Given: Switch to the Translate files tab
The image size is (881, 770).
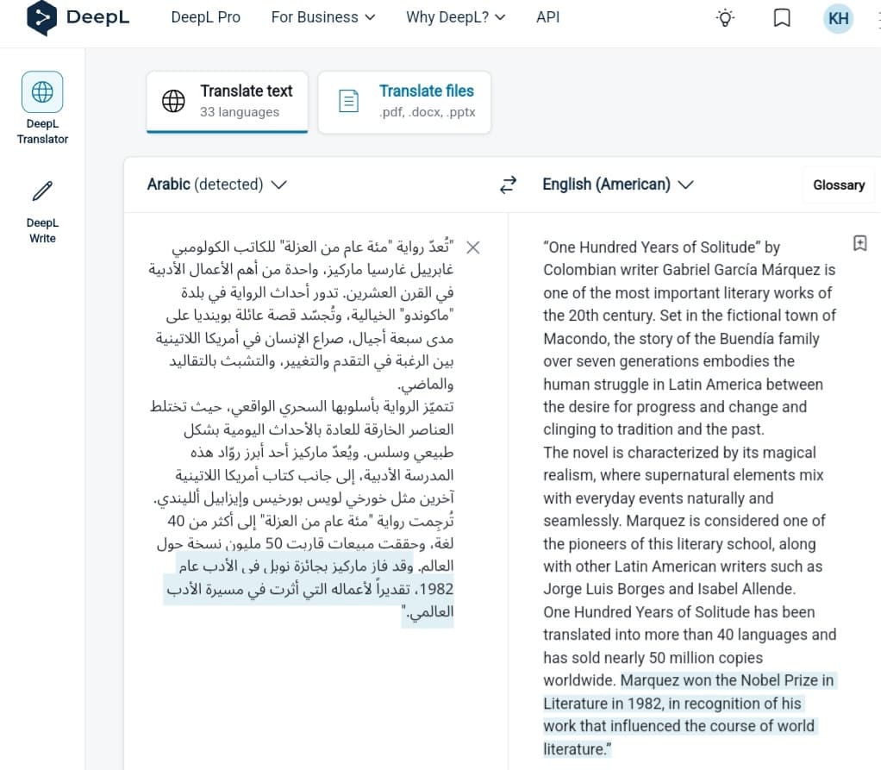Looking at the screenshot, I should pyautogui.click(x=404, y=102).
